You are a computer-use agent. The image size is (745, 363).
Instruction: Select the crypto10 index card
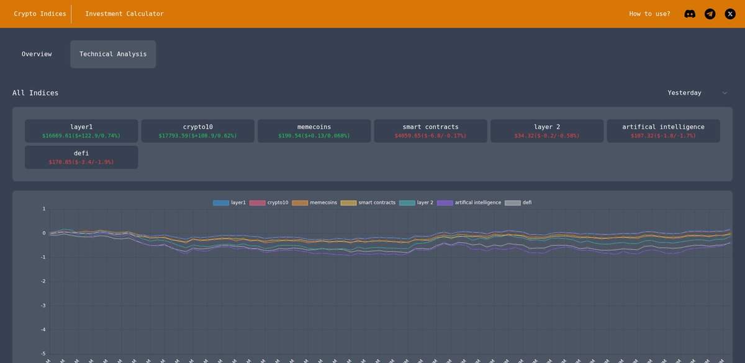point(197,131)
